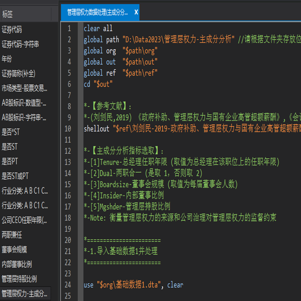The image size is (301, 301).
Task: Place cursor on the "clear all" line
Action: (98, 28)
